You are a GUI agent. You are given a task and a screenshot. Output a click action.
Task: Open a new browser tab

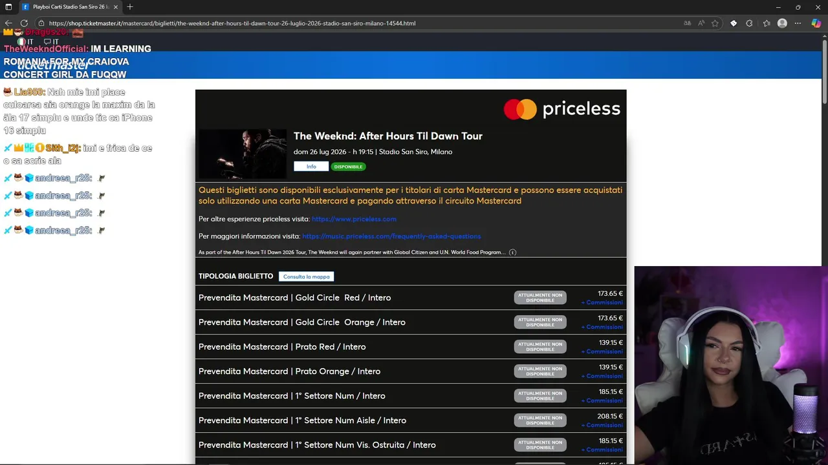coord(130,7)
